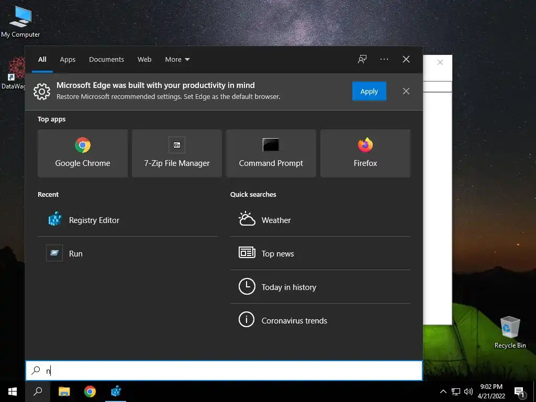Open the network tray icon
Viewport: 536px width, 402px height.
click(x=456, y=392)
